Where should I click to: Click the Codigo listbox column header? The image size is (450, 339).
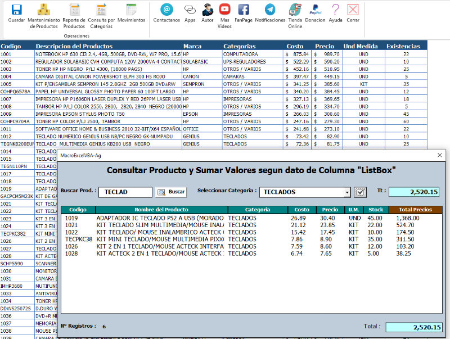click(78, 210)
